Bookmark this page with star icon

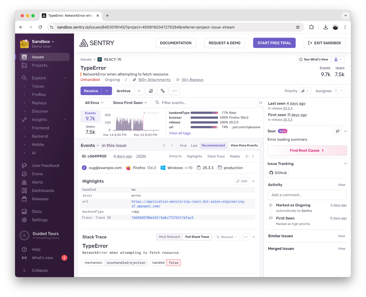298,27
